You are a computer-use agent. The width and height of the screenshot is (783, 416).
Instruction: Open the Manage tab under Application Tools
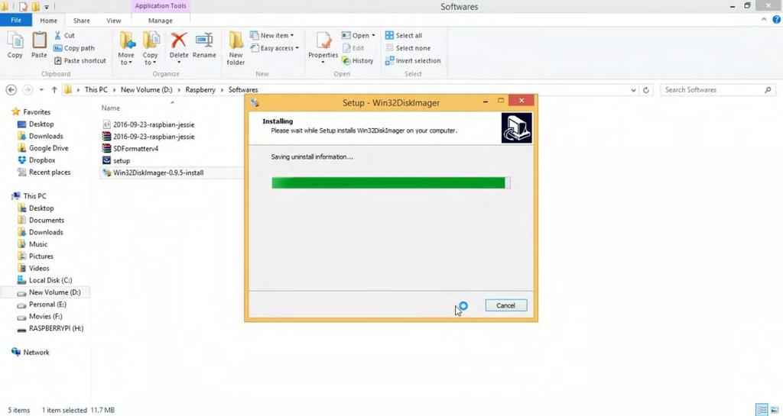(x=161, y=21)
